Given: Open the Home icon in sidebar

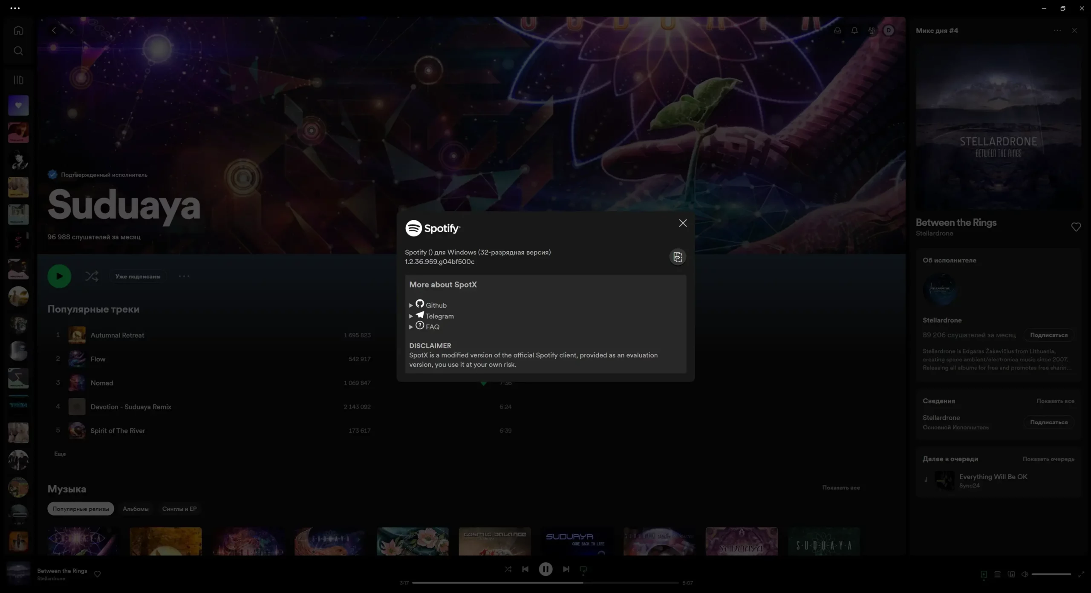Looking at the screenshot, I should [x=18, y=30].
